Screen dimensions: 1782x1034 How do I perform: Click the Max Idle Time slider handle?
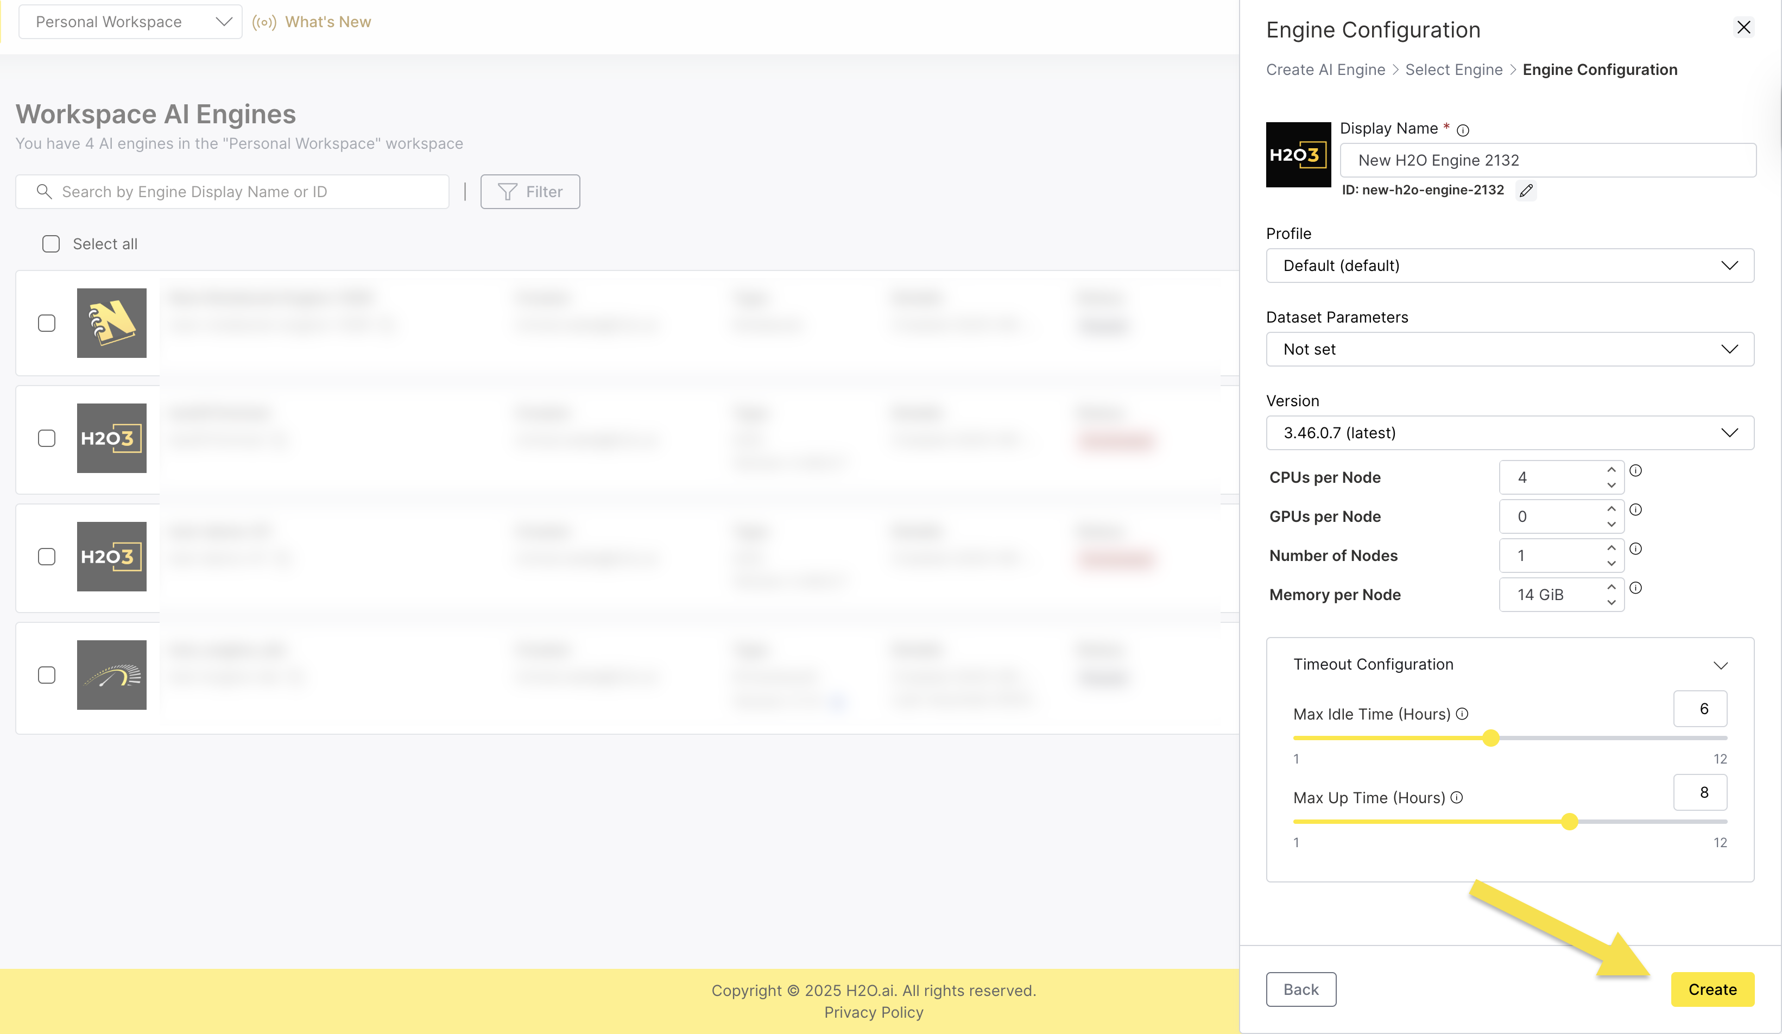[x=1490, y=737]
